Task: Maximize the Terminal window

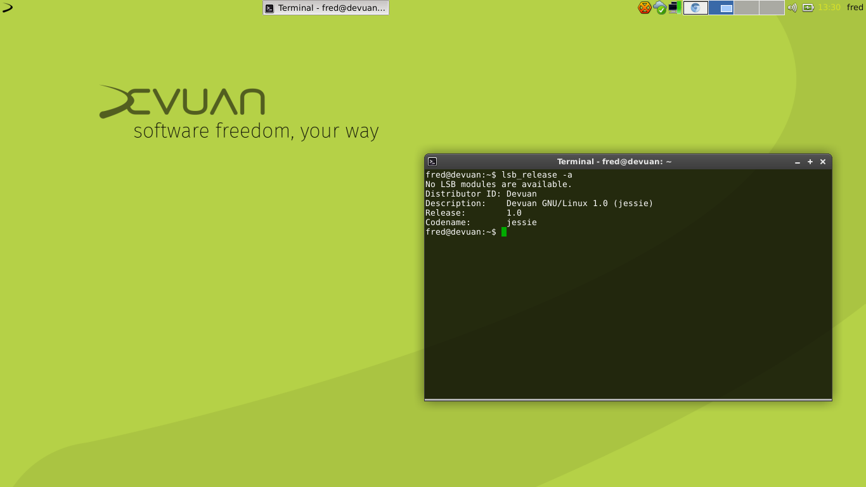Action: pyautogui.click(x=810, y=161)
